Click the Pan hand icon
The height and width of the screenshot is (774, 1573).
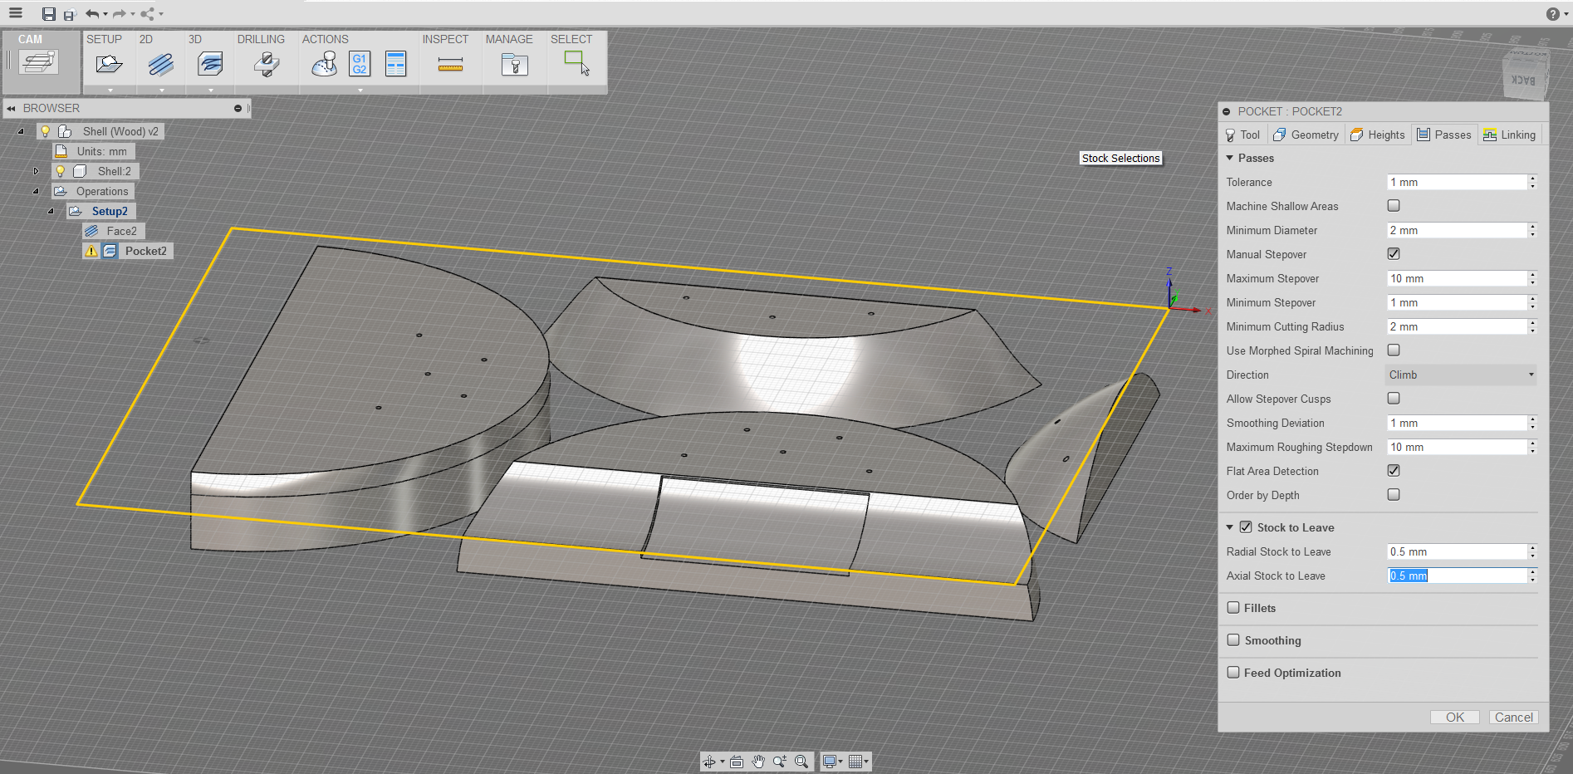758,762
